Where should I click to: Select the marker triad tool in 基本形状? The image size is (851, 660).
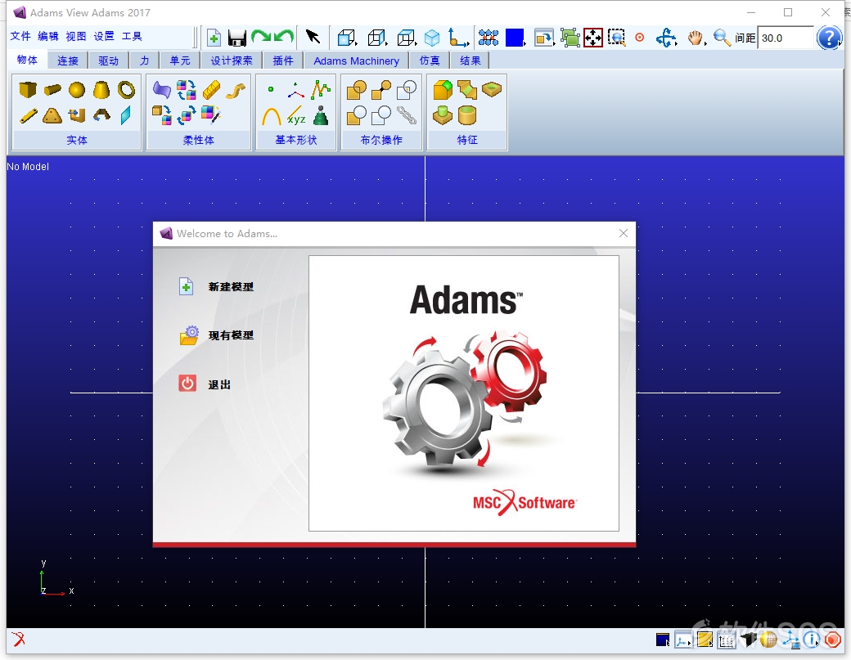click(295, 89)
